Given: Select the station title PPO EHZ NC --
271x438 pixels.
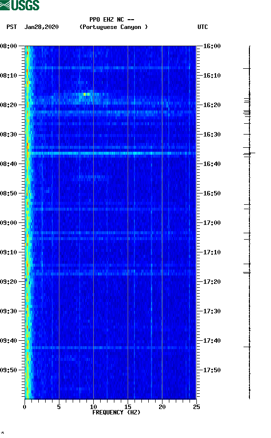Looking at the screenshot, I should tap(112, 20).
